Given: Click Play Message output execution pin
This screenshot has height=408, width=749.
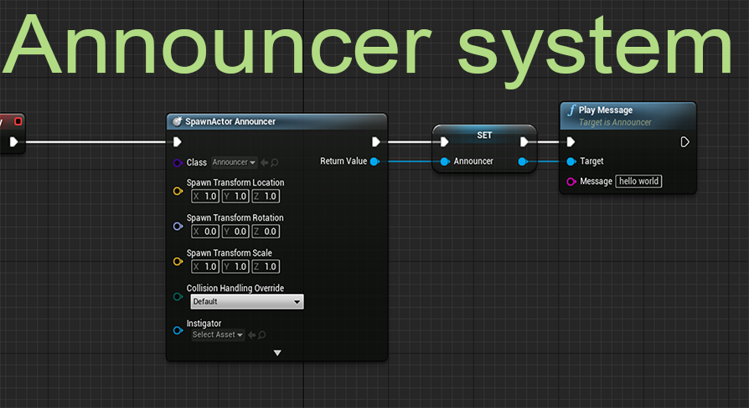Looking at the screenshot, I should pos(684,141).
